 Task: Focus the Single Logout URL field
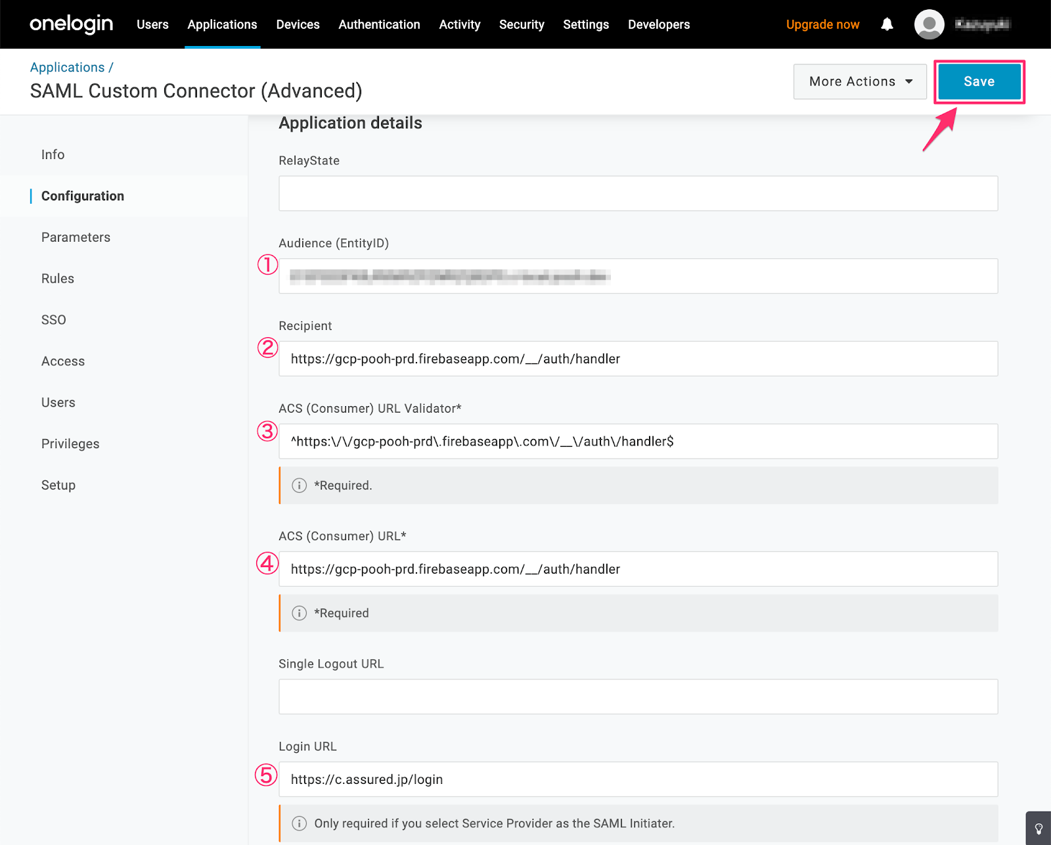click(x=638, y=697)
